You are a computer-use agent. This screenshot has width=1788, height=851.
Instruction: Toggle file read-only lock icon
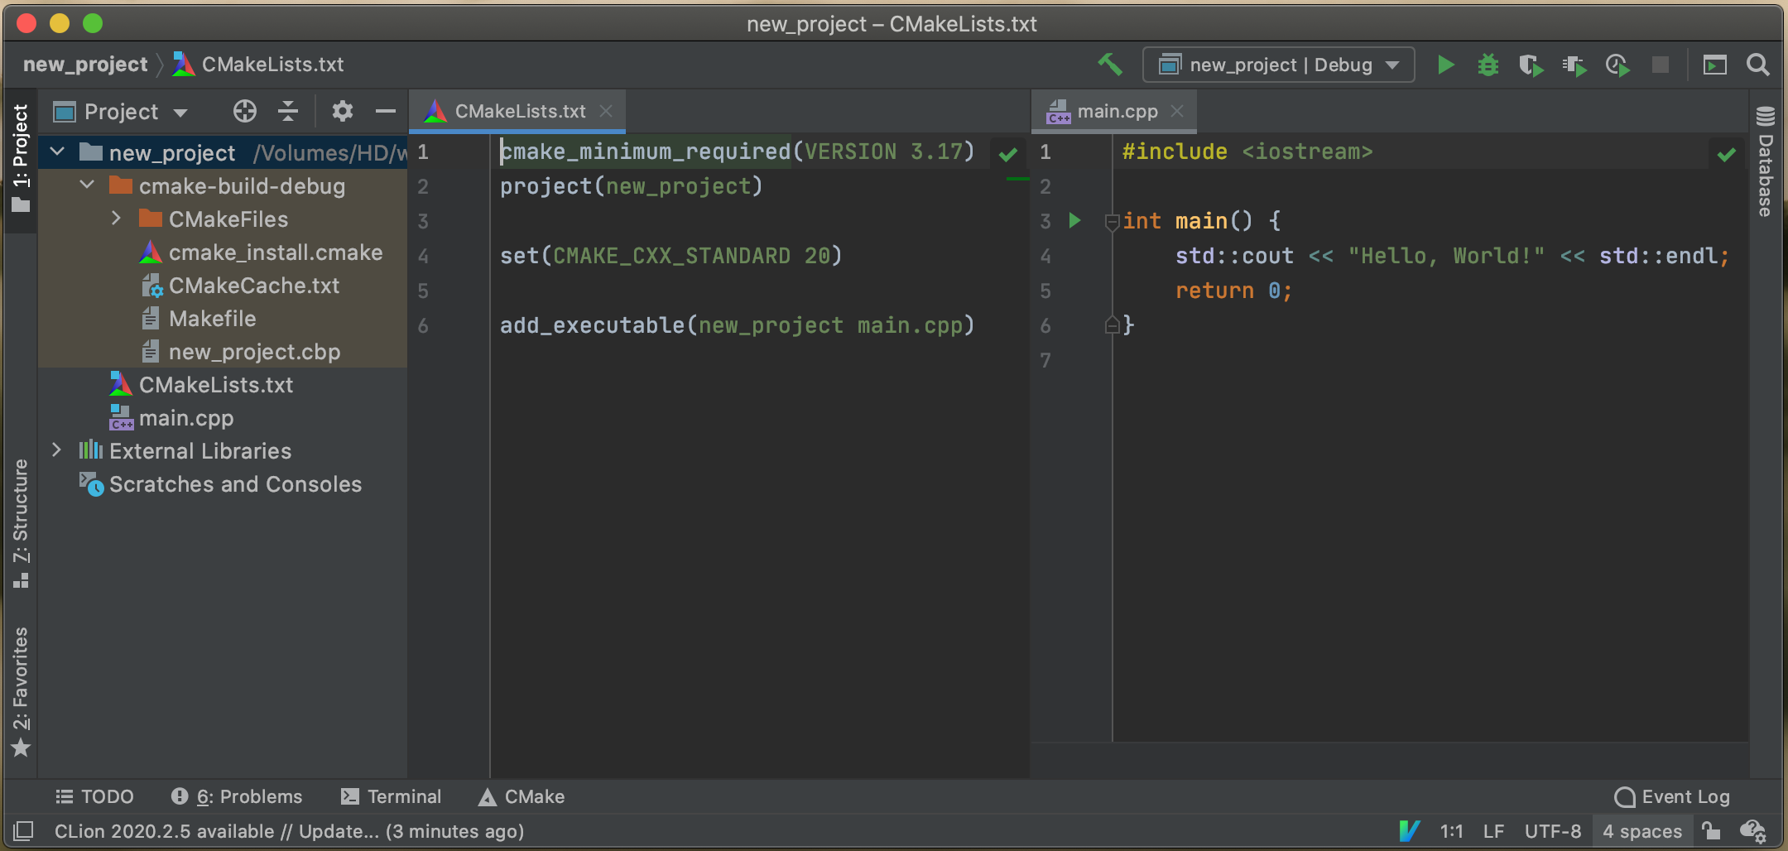pyautogui.click(x=1711, y=830)
